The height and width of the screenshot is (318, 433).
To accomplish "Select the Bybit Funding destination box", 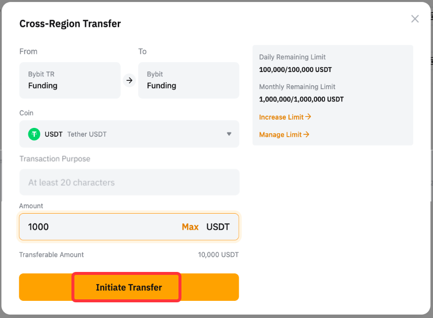I will tap(189, 80).
